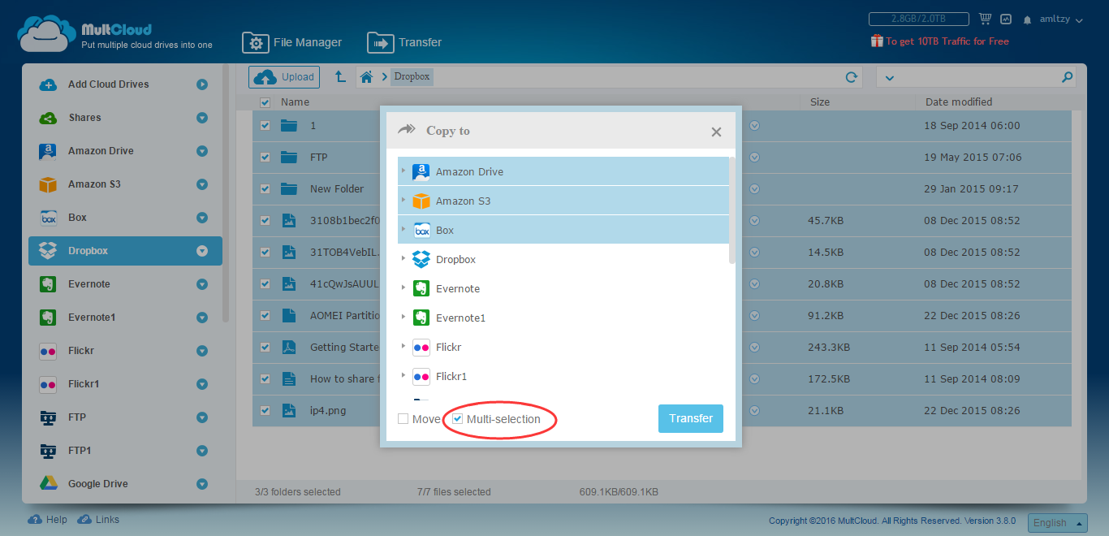This screenshot has width=1109, height=536.
Task: Expand Flickr in Copy to tree
Action: [x=403, y=347]
